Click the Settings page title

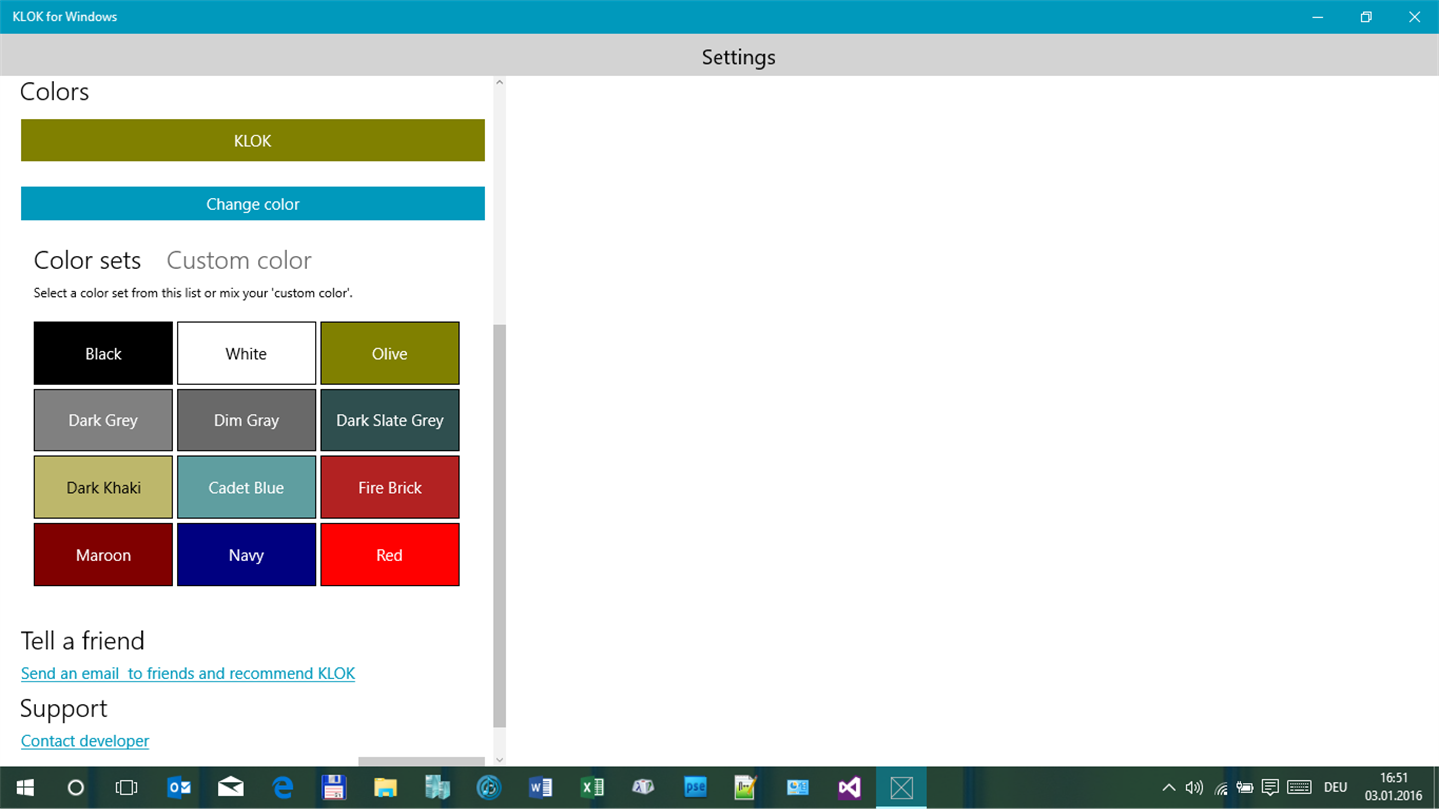pos(738,57)
